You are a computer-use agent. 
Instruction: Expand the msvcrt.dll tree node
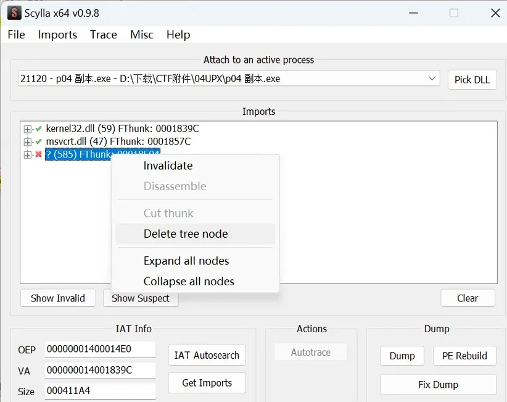(x=27, y=142)
